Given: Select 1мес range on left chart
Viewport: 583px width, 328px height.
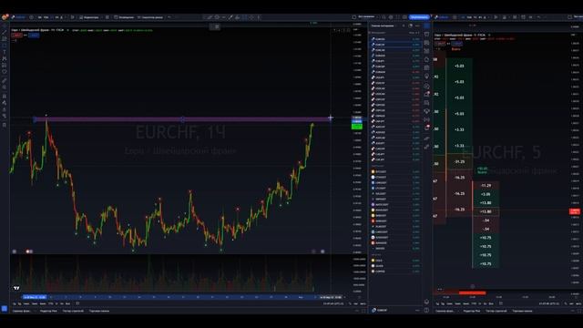Looking at the screenshot, I should [x=26, y=303].
